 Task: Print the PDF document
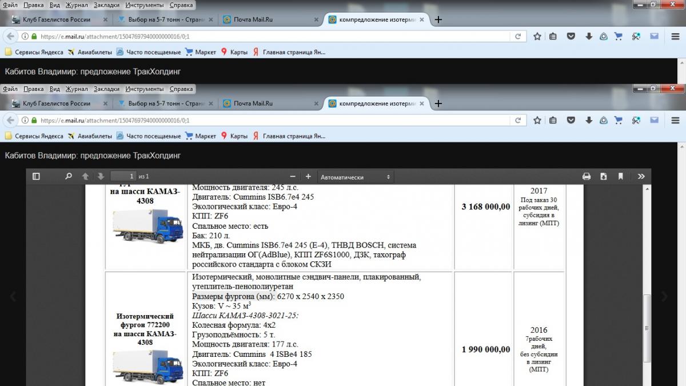tap(587, 177)
